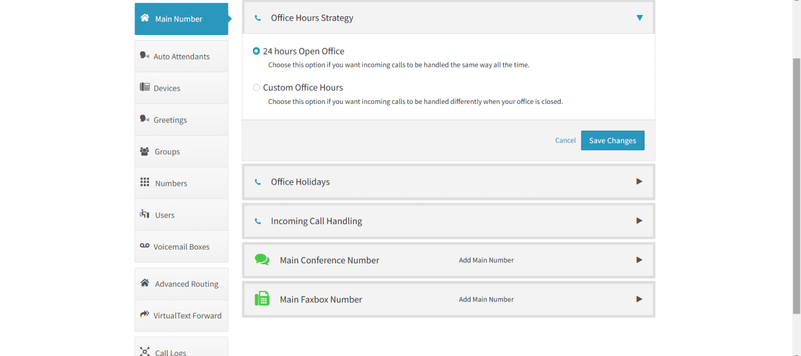
Task: Open the Call Logs sidebar item
Action: point(181,348)
